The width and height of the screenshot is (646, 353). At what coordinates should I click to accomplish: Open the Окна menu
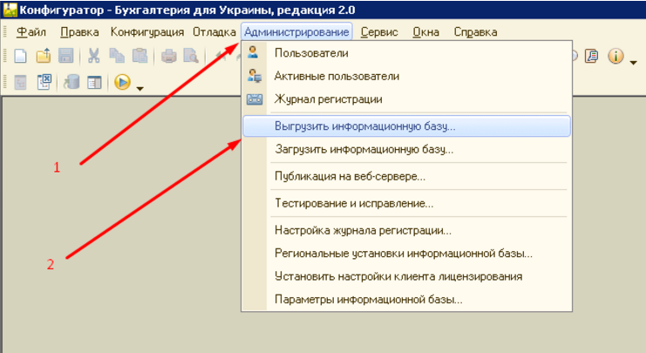click(425, 32)
